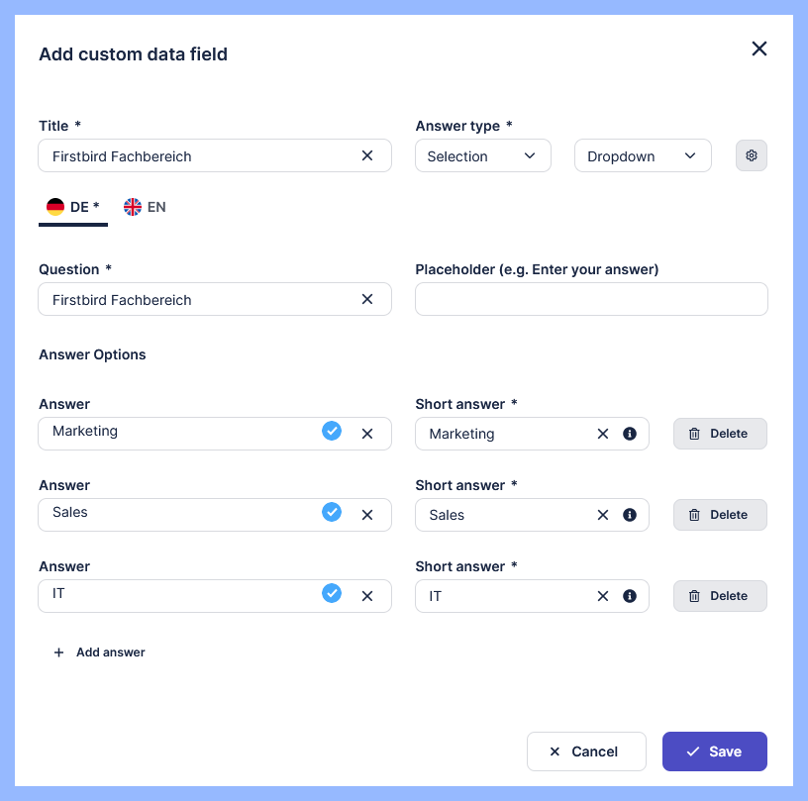Toggle the blue checkmark on Sales answer
808x801 pixels.
[x=332, y=512]
